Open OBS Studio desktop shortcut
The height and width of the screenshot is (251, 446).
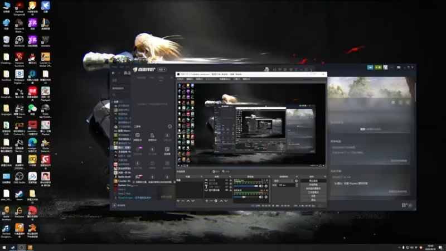coord(19,178)
